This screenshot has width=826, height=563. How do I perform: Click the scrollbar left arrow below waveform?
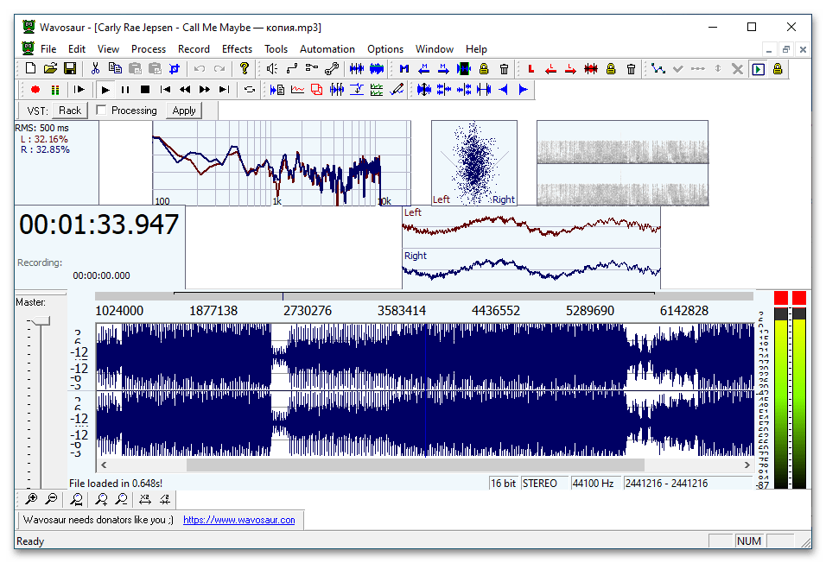(104, 465)
